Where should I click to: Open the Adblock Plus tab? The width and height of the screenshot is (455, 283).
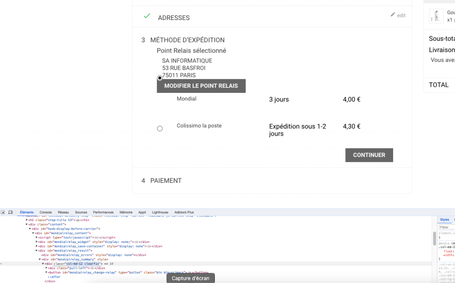184,212
